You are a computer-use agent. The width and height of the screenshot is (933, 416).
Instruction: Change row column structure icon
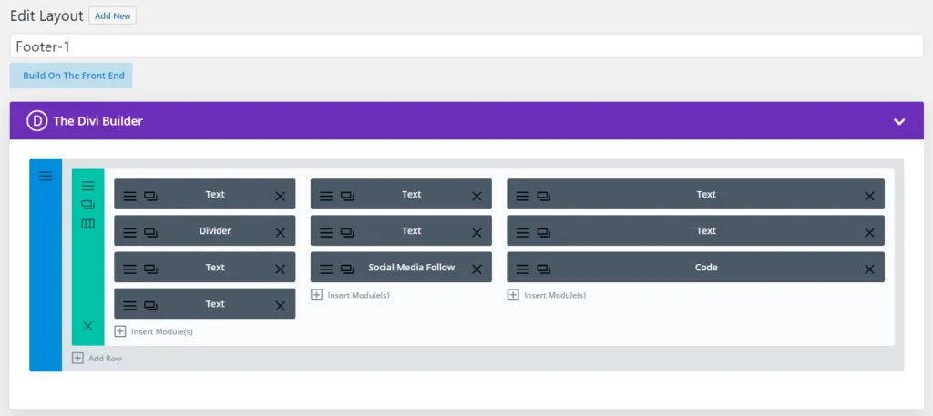(88, 223)
